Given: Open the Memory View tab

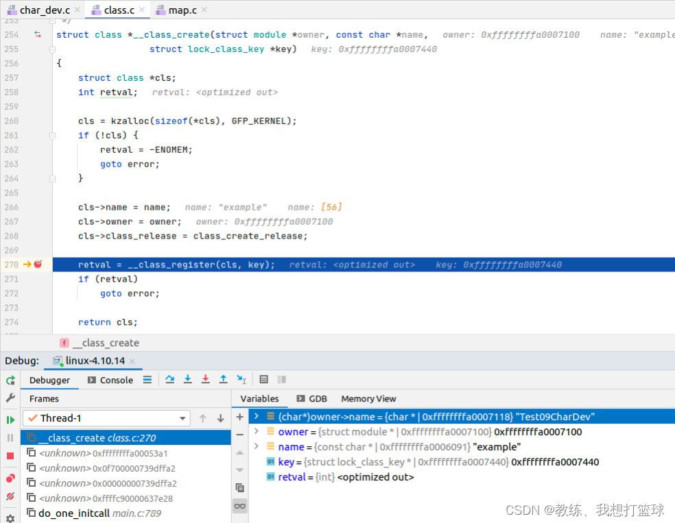Looking at the screenshot, I should [368, 399].
